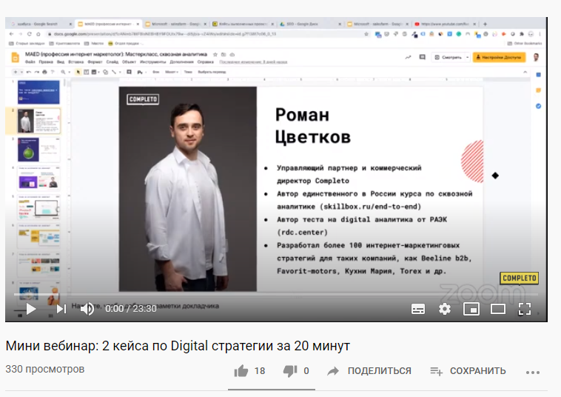Image resolution: width=561 pixels, height=397 pixels.
Task: Open the zoom magnifier in Slides toolbar
Action: (63, 72)
